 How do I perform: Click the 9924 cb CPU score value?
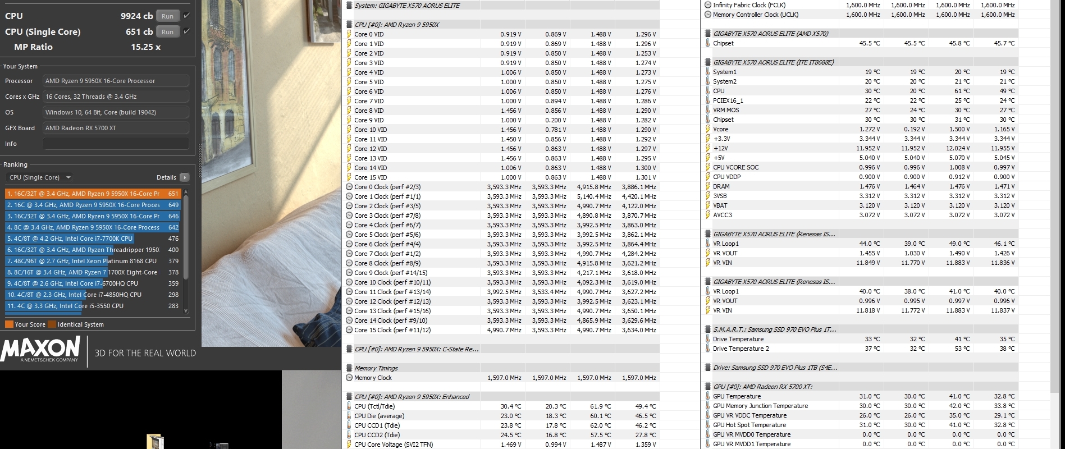[137, 16]
